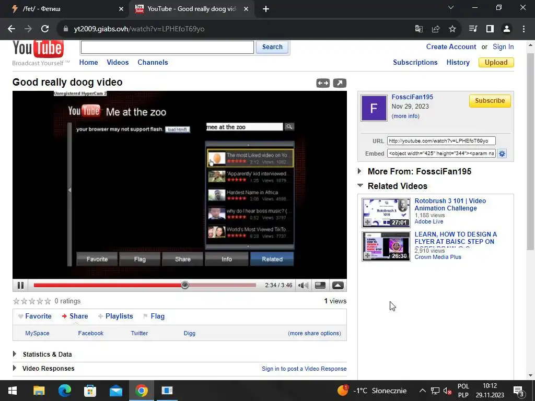Viewport: 535px width, 401px height.
Task: Open Subscriptions
Action: tap(415, 63)
